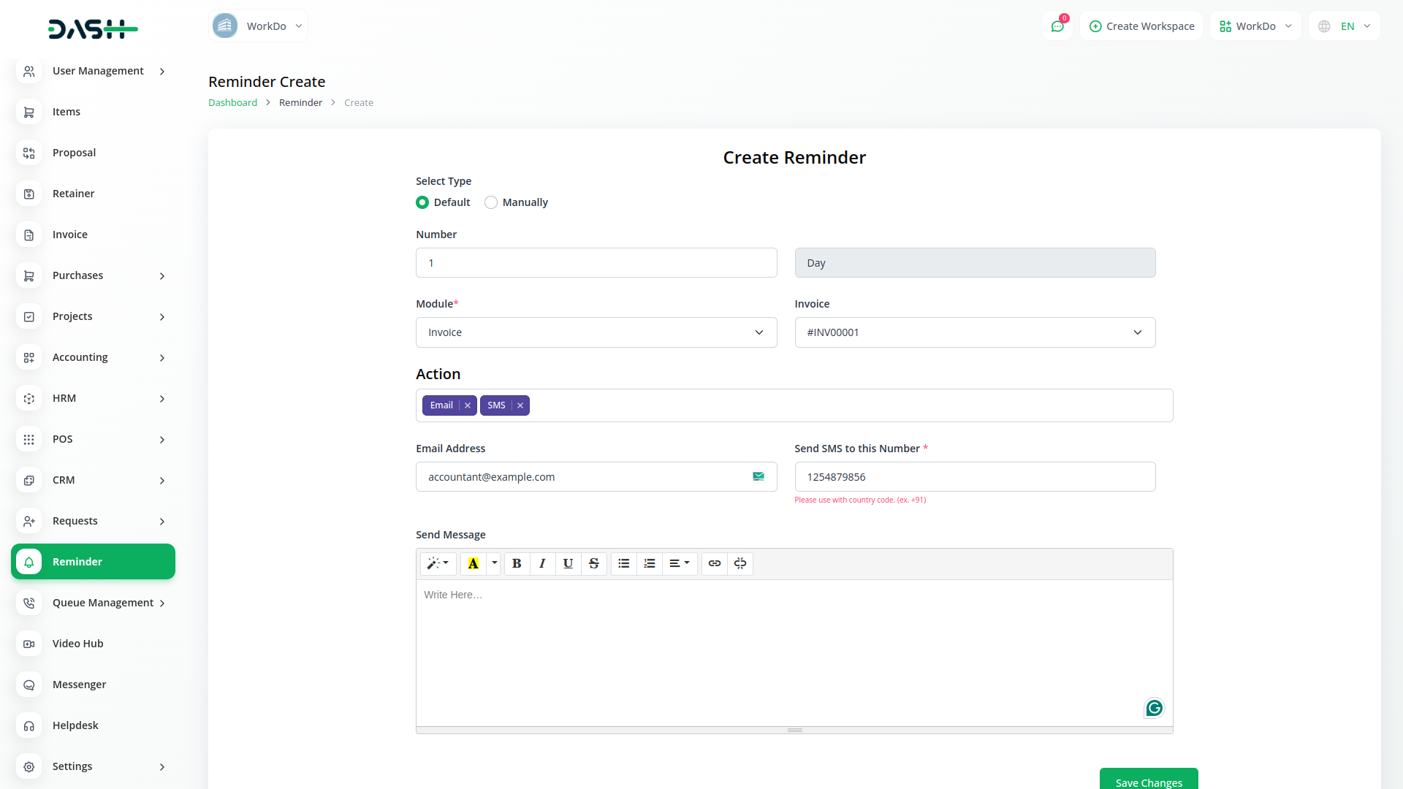Go to Helpdesk in the sidebar
This screenshot has width=1403, height=789.
click(75, 725)
